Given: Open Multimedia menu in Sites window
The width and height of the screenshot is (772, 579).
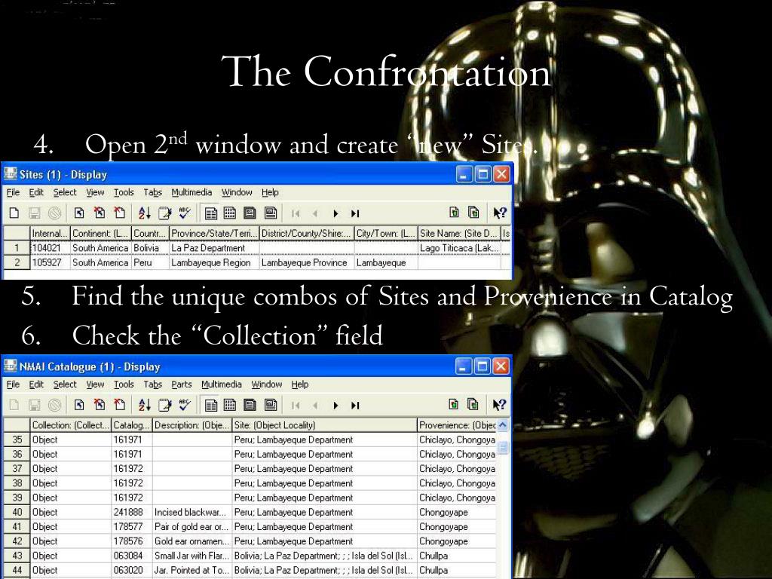Looking at the screenshot, I should [191, 192].
